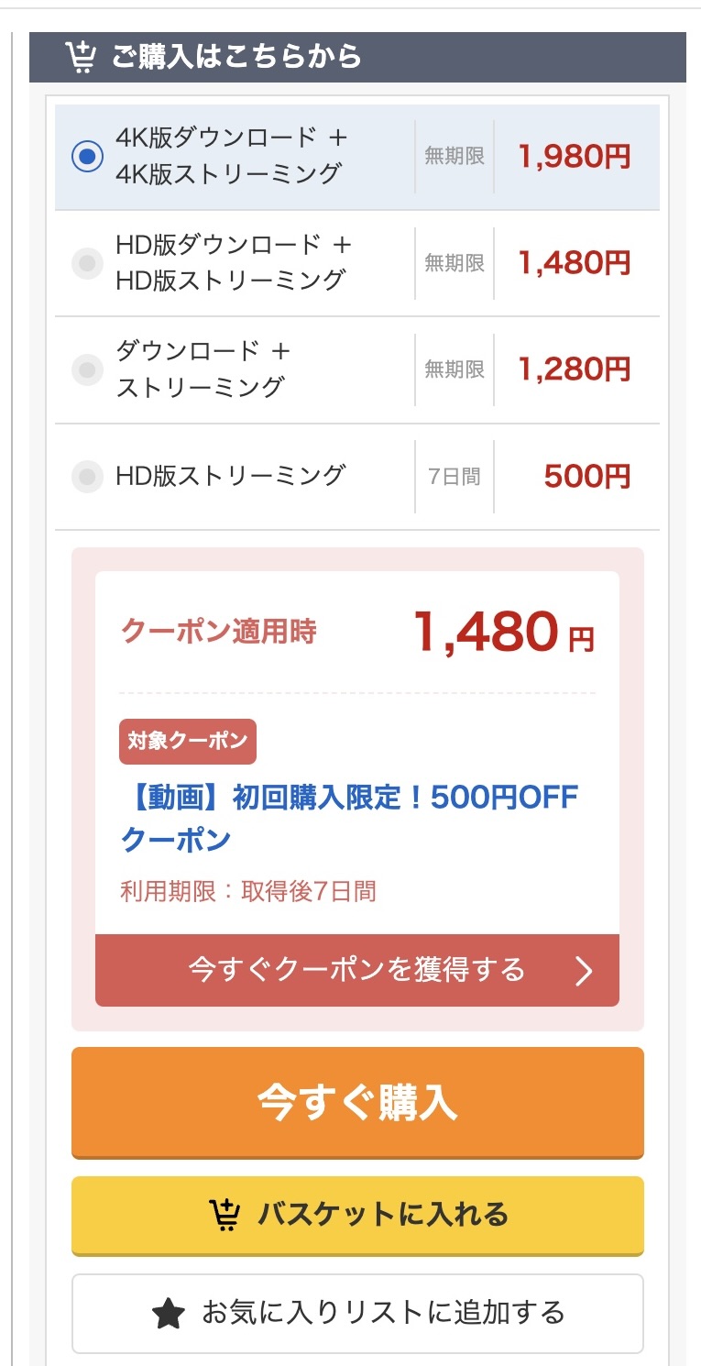Click the クーポン適用時 discounted price text

[503, 632]
